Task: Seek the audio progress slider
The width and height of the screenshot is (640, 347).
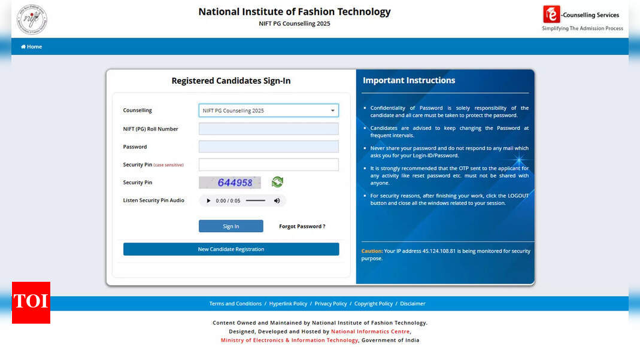Action: point(255,201)
